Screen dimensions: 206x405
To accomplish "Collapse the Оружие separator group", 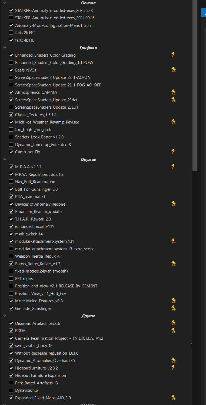I will coord(5,160).
